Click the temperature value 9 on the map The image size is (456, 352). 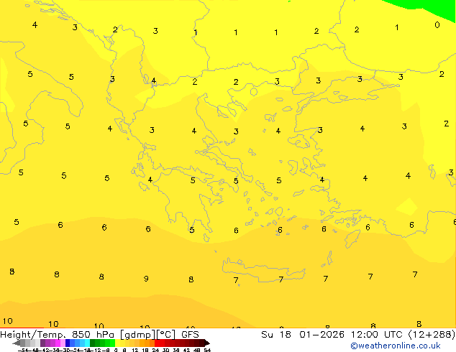tap(146, 279)
